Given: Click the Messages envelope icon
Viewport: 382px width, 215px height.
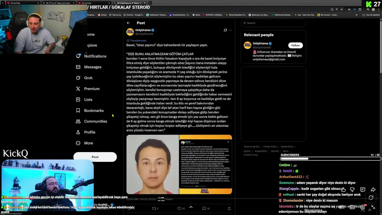Looking at the screenshot, I should coord(78,67).
